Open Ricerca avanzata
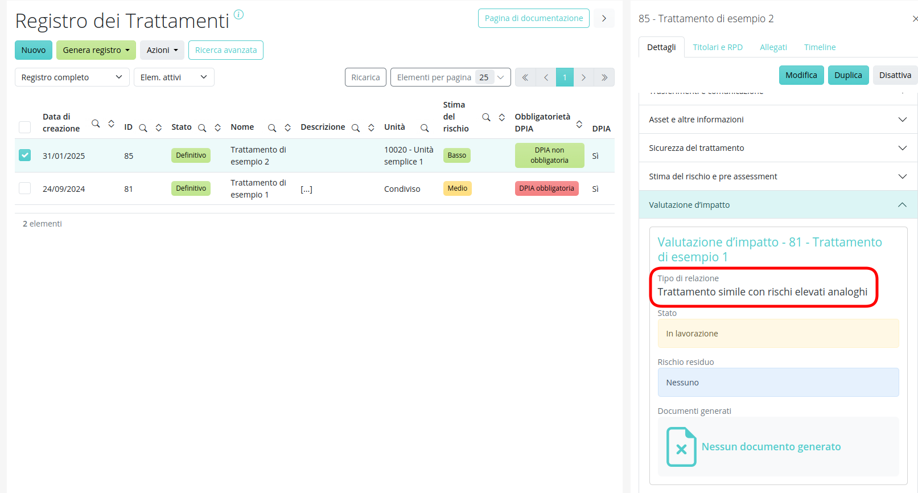Image resolution: width=918 pixels, height=493 pixels. 226,50
